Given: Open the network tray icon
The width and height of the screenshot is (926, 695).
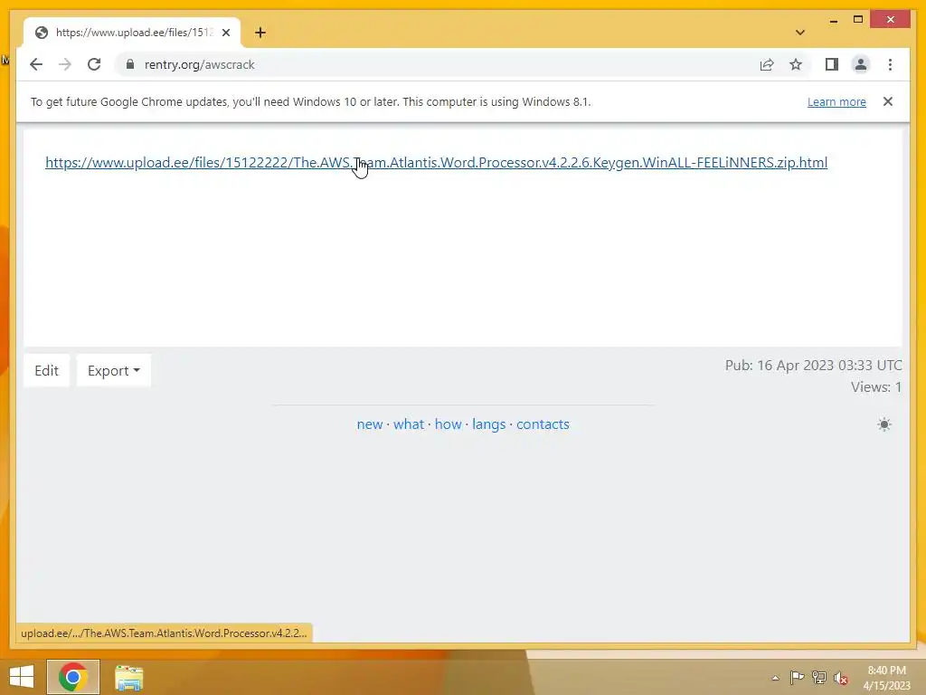Looking at the screenshot, I should click(819, 678).
